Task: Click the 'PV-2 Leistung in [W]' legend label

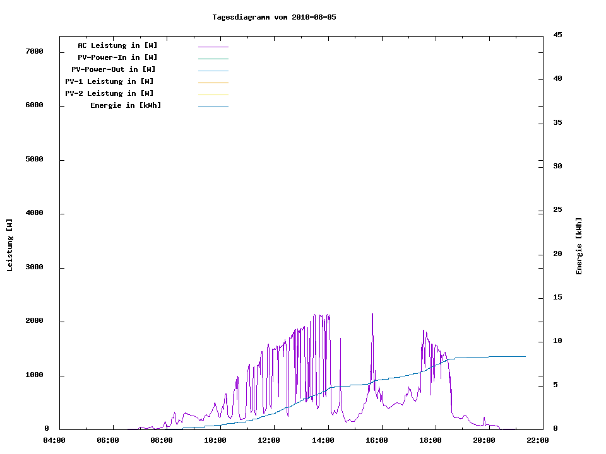Action: click(109, 93)
